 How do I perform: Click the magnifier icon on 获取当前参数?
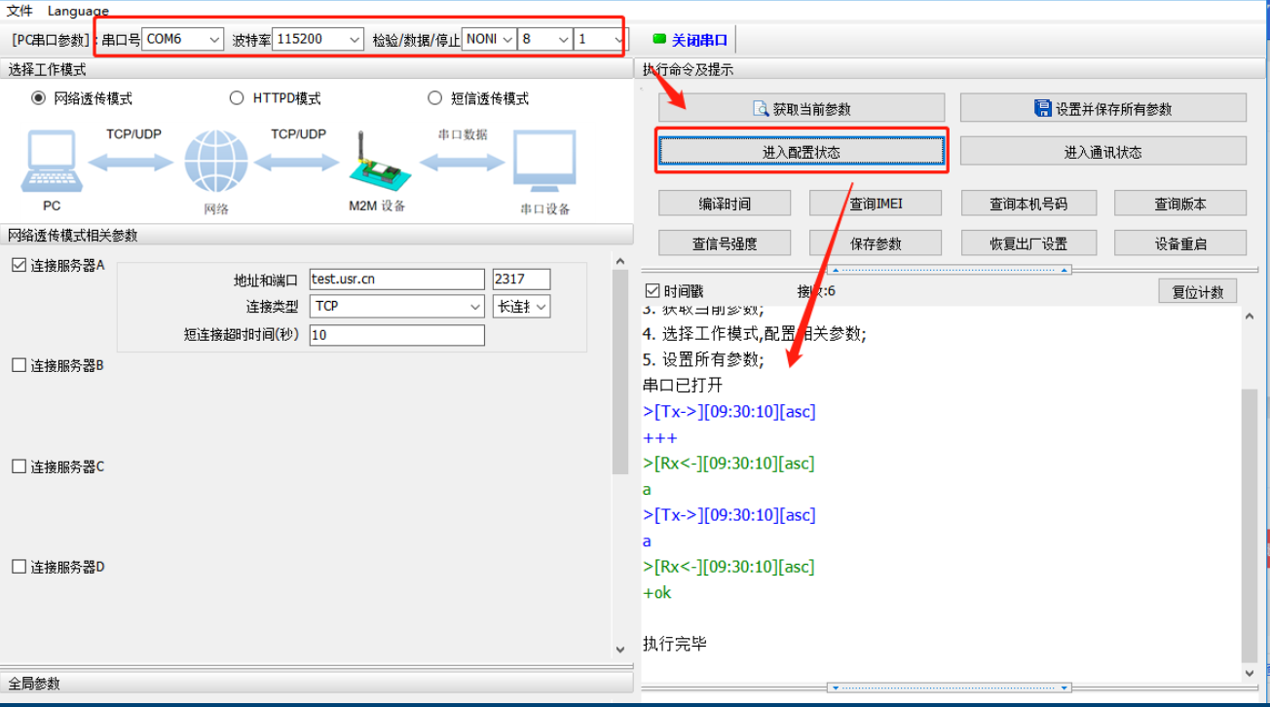761,109
